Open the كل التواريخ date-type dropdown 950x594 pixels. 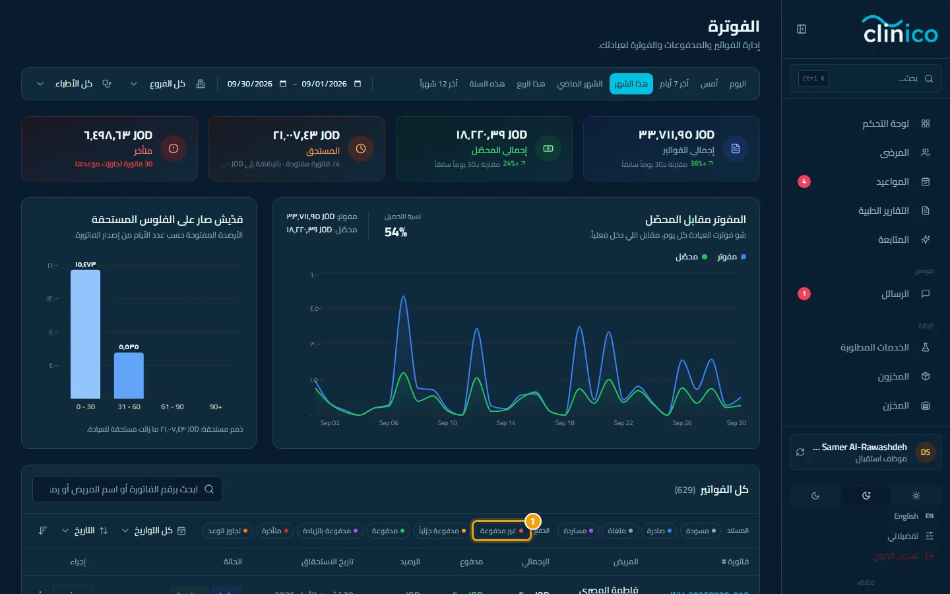point(154,531)
